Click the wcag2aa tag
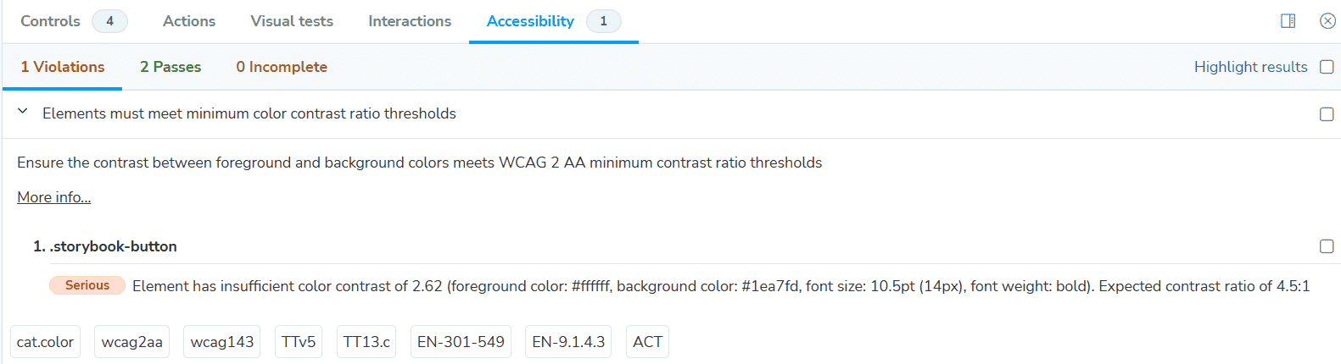The image size is (1341, 364). [x=131, y=342]
